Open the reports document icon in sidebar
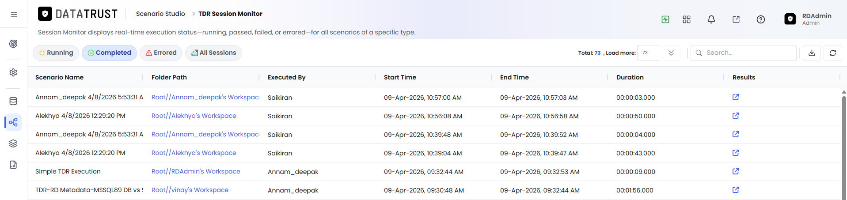 point(13,165)
